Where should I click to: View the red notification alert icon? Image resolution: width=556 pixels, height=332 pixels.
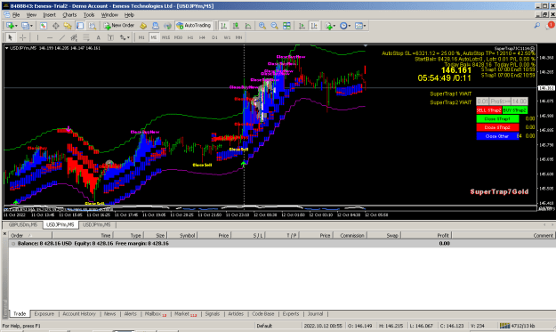[x=551, y=25]
